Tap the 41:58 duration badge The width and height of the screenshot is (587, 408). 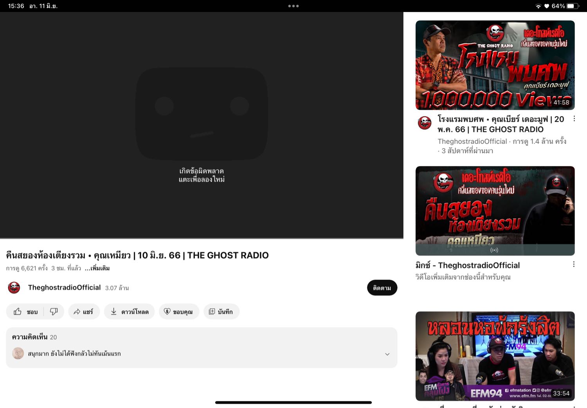coord(561,102)
